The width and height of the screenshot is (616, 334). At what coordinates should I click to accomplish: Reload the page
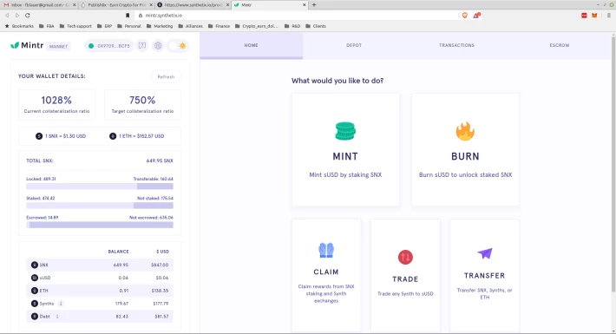(27, 16)
